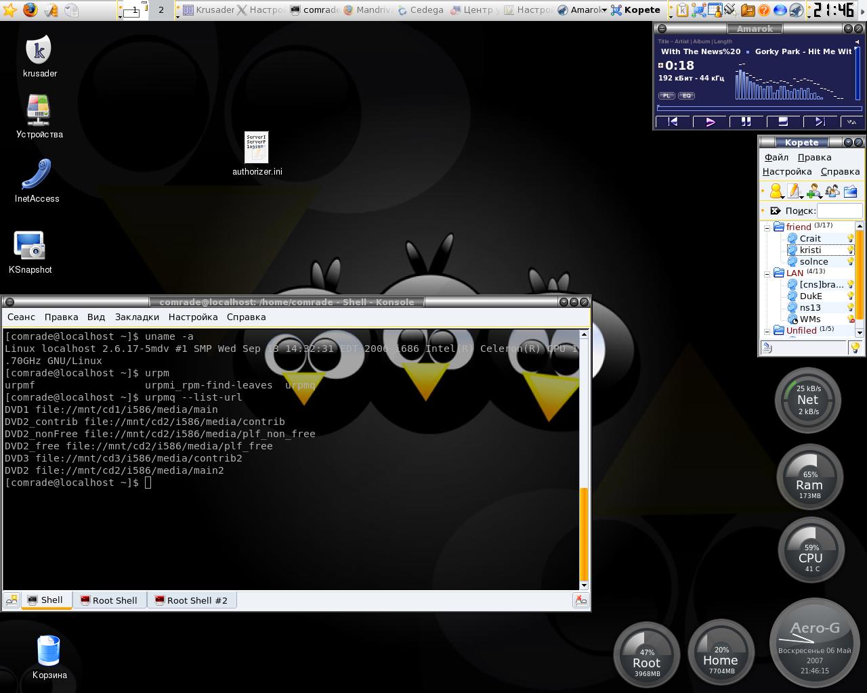Open the Закладки menu in Konsole
This screenshot has width=867, height=693.
pyautogui.click(x=137, y=317)
